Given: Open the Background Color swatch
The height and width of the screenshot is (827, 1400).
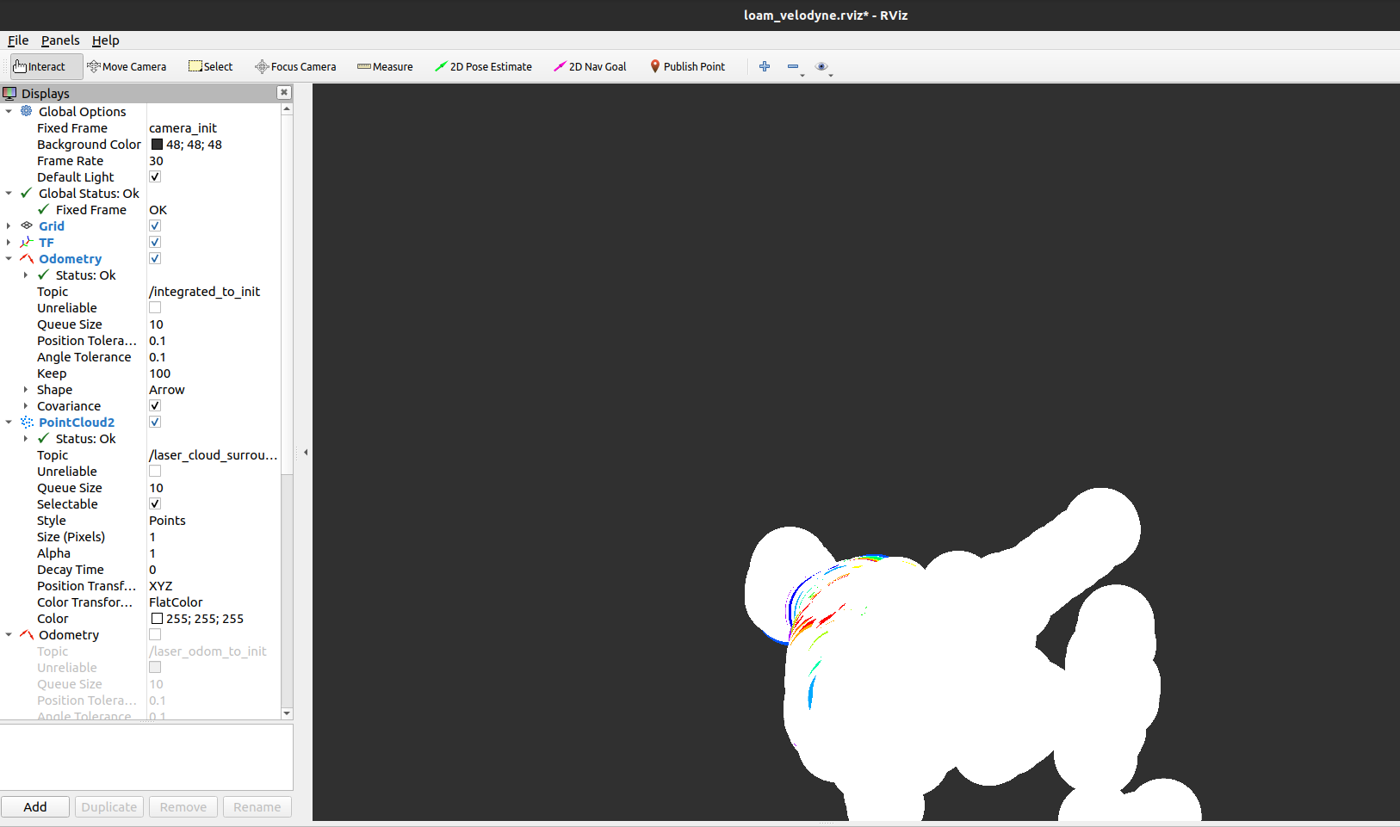Looking at the screenshot, I should [x=157, y=144].
